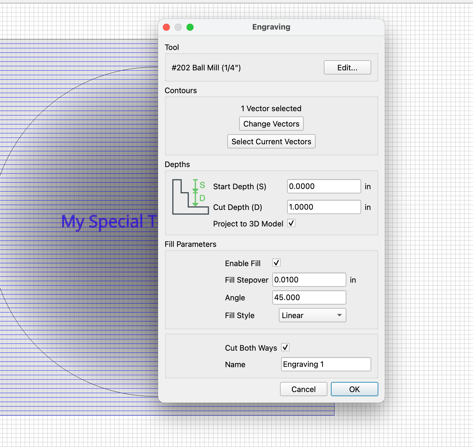473x447 pixels.
Task: Focus the Cut Depth (D) input field
Action: tap(324, 207)
